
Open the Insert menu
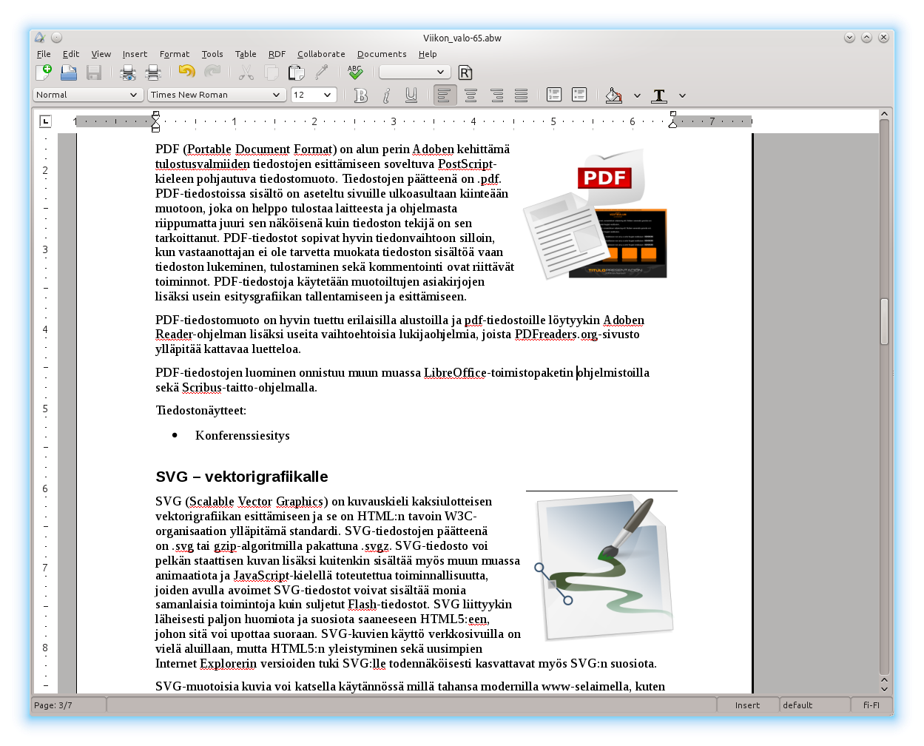[135, 54]
